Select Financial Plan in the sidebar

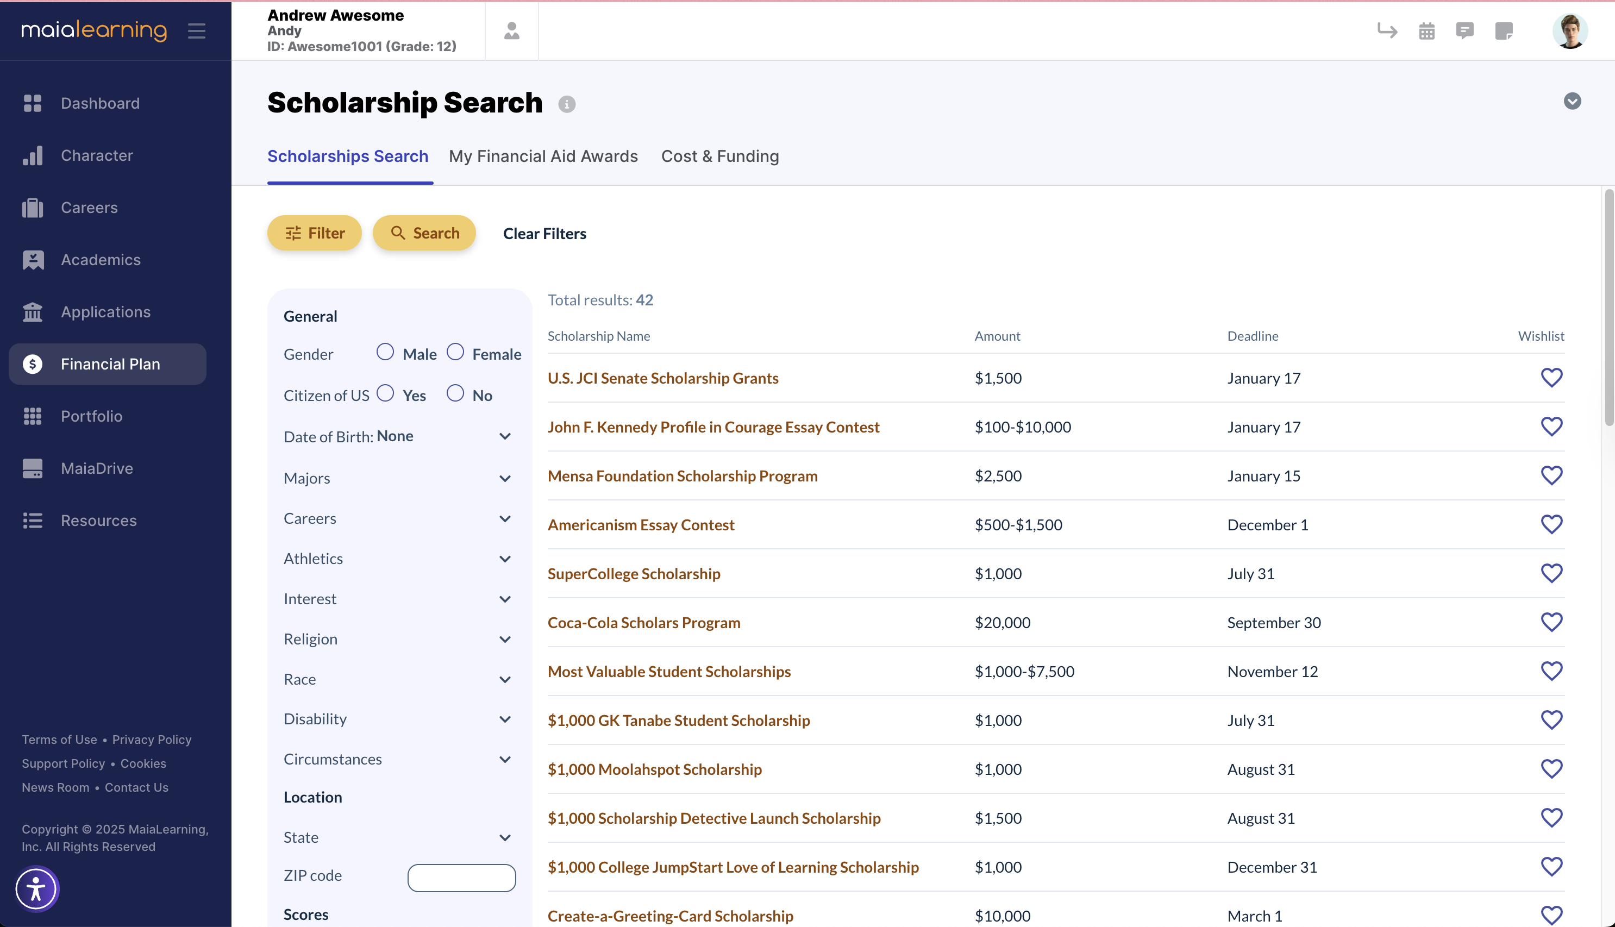pos(107,364)
